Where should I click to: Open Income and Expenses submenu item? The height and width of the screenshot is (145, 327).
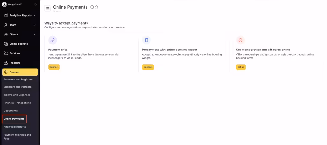click(x=17, y=95)
